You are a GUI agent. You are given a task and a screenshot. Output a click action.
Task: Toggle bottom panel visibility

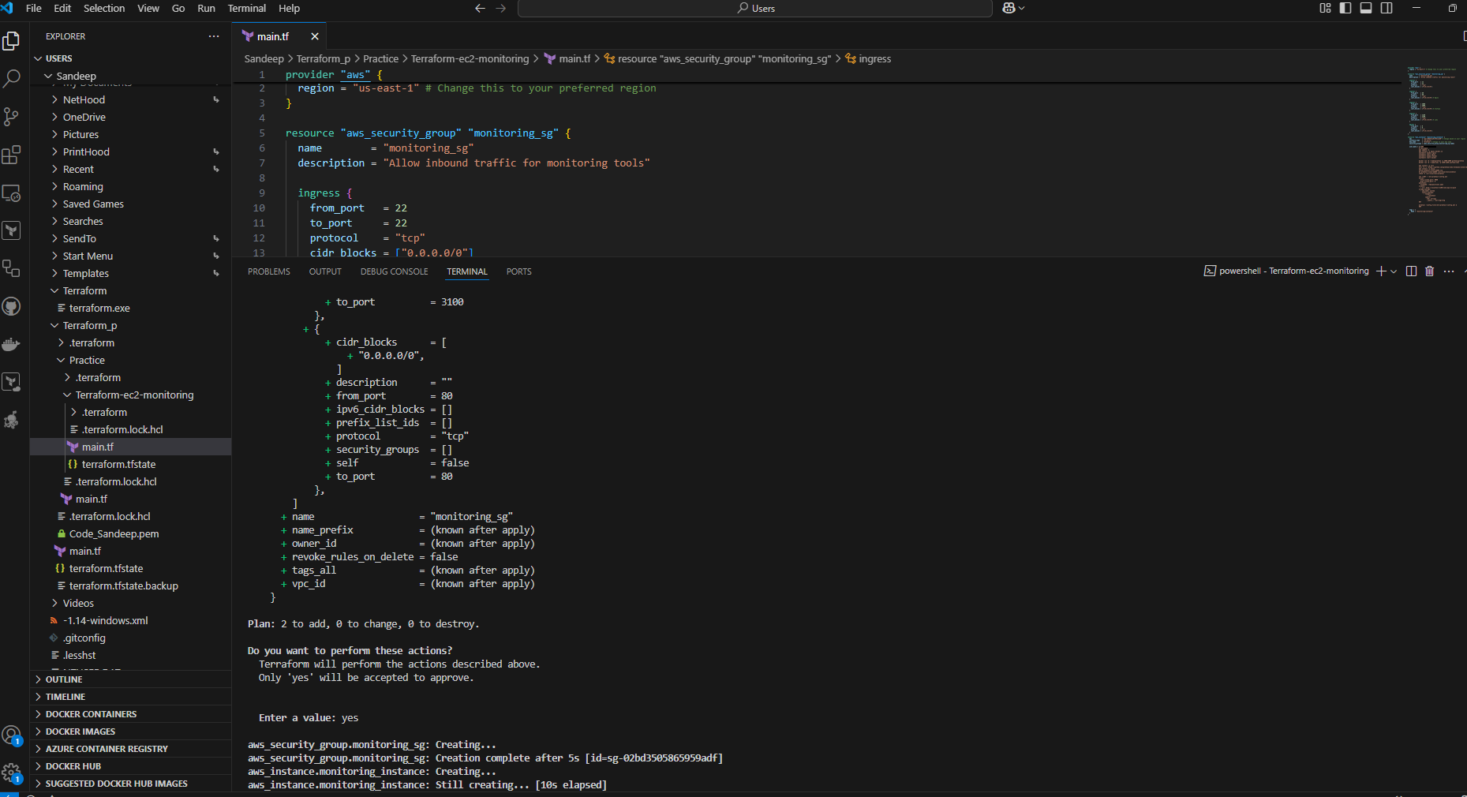coord(1366,8)
